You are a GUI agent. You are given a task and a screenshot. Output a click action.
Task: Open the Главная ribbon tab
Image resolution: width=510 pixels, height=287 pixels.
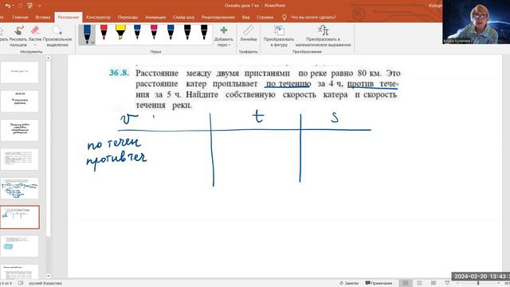(20, 18)
